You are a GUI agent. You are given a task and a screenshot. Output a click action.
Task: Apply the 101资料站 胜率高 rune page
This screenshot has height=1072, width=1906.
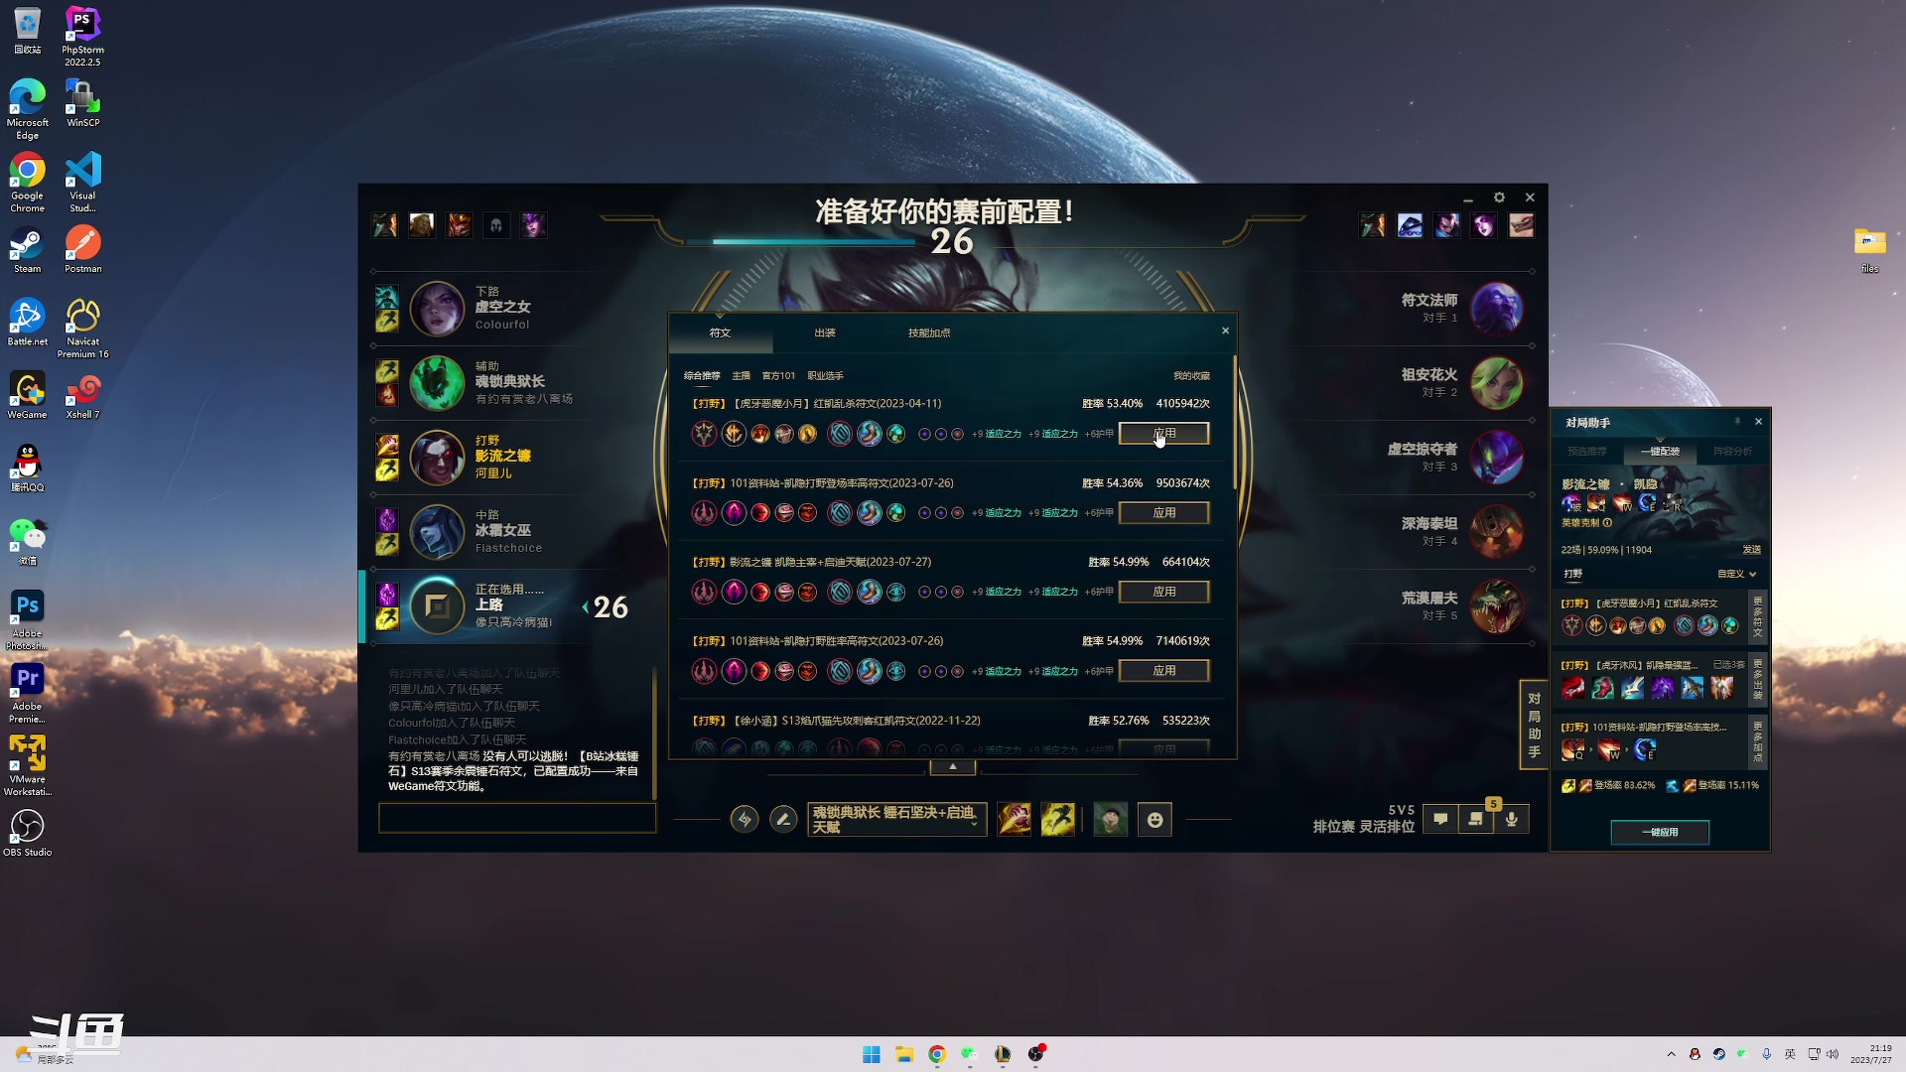(x=1163, y=671)
